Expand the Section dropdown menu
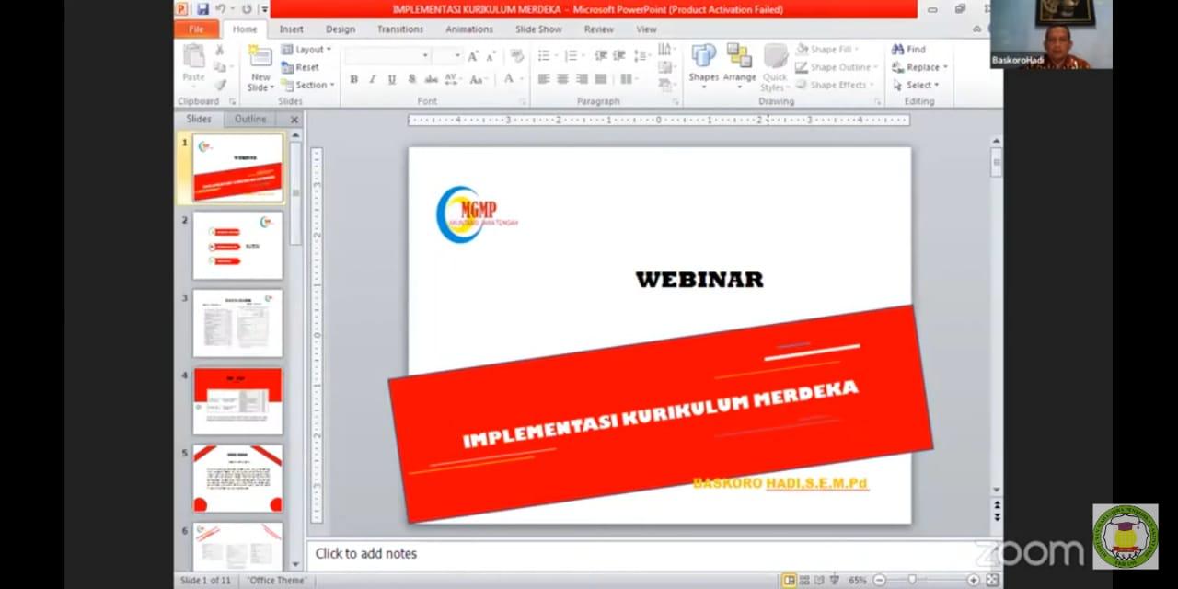The height and width of the screenshot is (589, 1178). 306,85
